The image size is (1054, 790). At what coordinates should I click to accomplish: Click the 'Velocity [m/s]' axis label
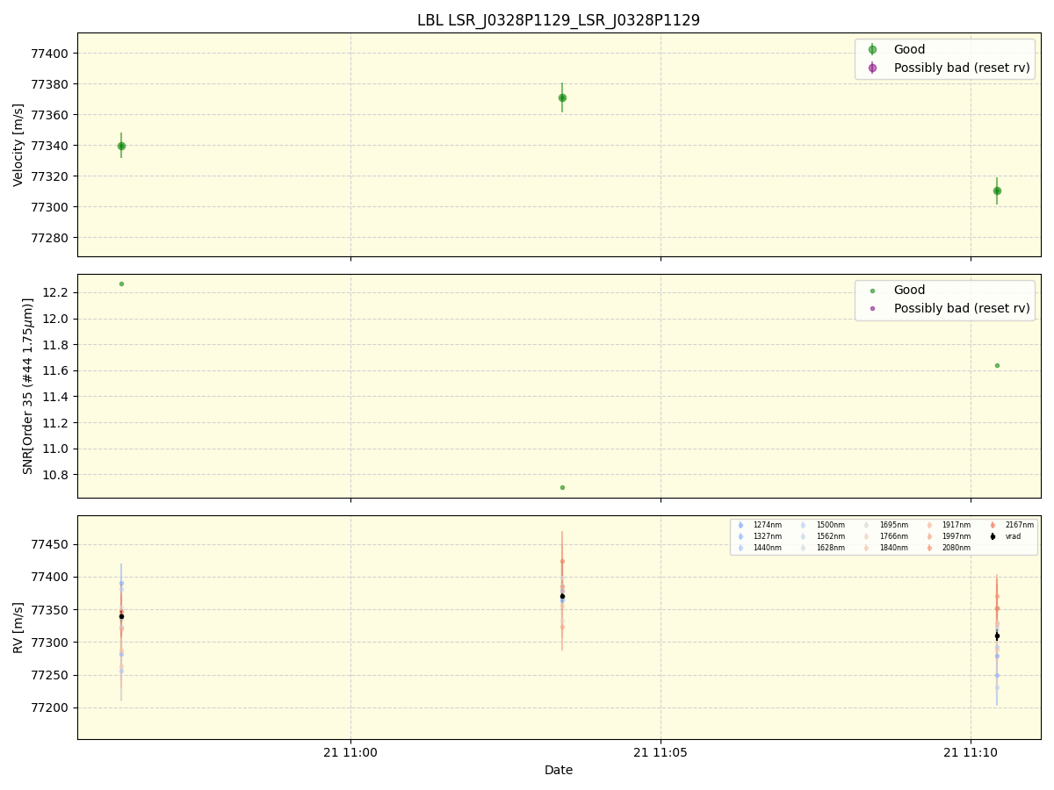pyautogui.click(x=18, y=145)
